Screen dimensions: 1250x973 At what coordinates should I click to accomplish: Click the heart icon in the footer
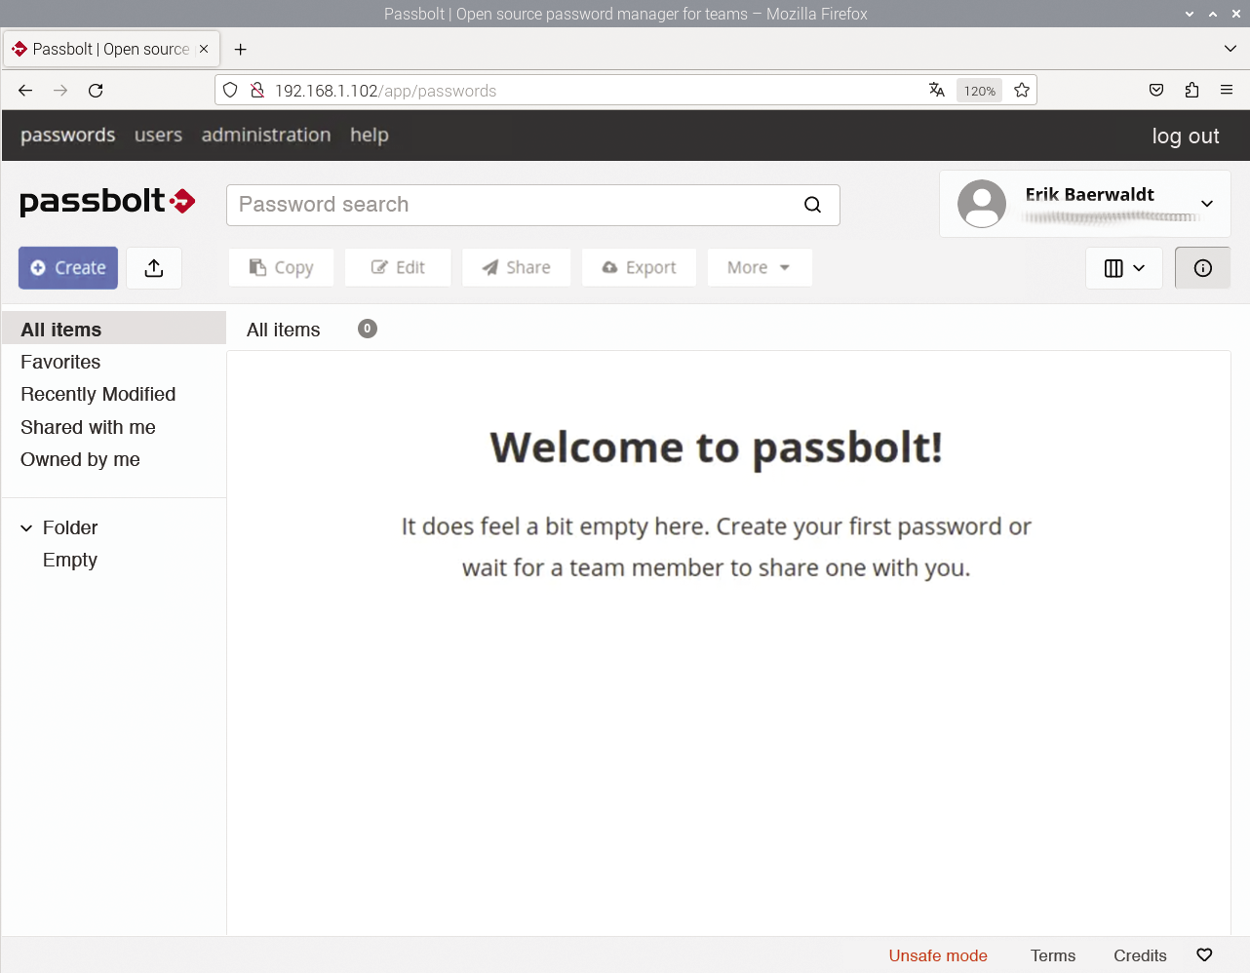coord(1203,955)
